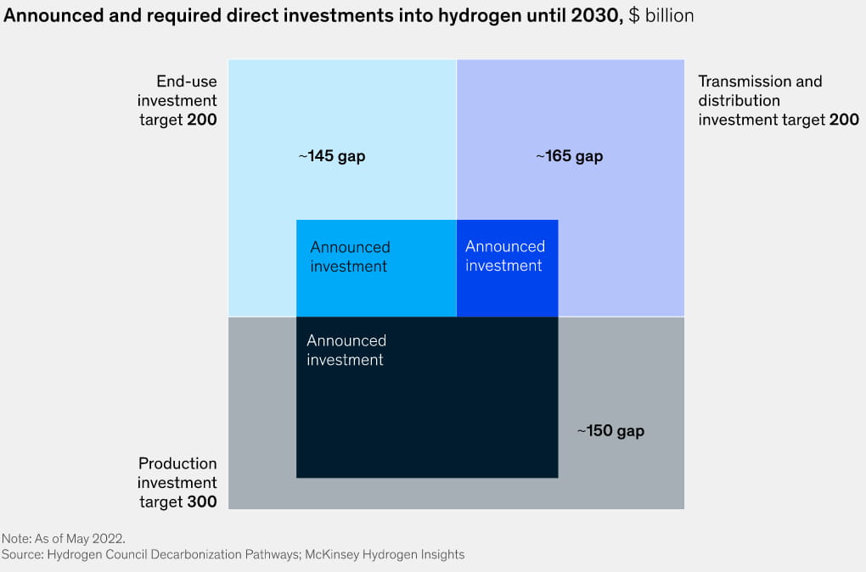Select the ~145 gap label
The image size is (866, 572).
pos(331,156)
